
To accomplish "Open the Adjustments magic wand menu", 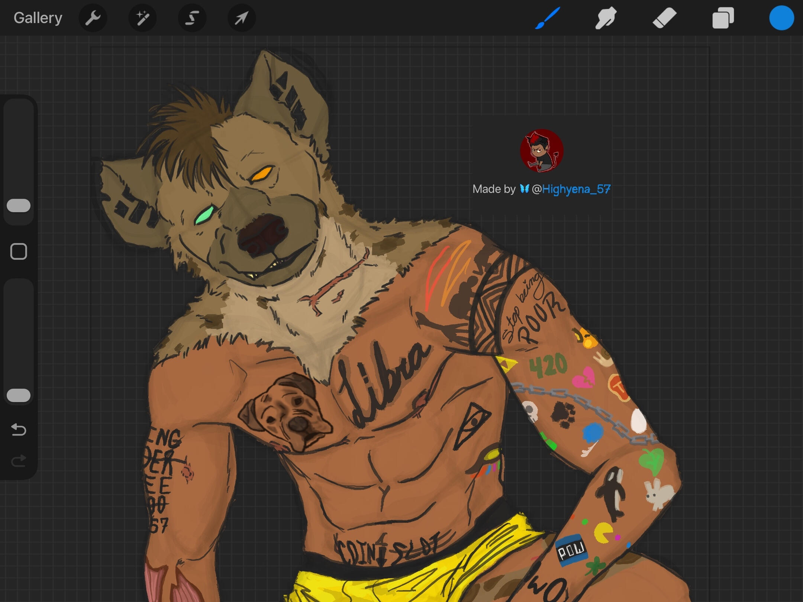I will coord(142,18).
